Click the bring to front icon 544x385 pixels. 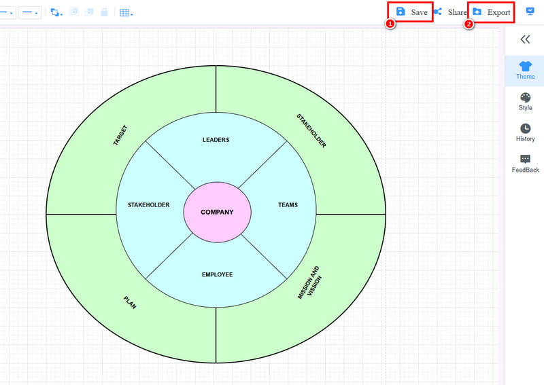pos(74,12)
